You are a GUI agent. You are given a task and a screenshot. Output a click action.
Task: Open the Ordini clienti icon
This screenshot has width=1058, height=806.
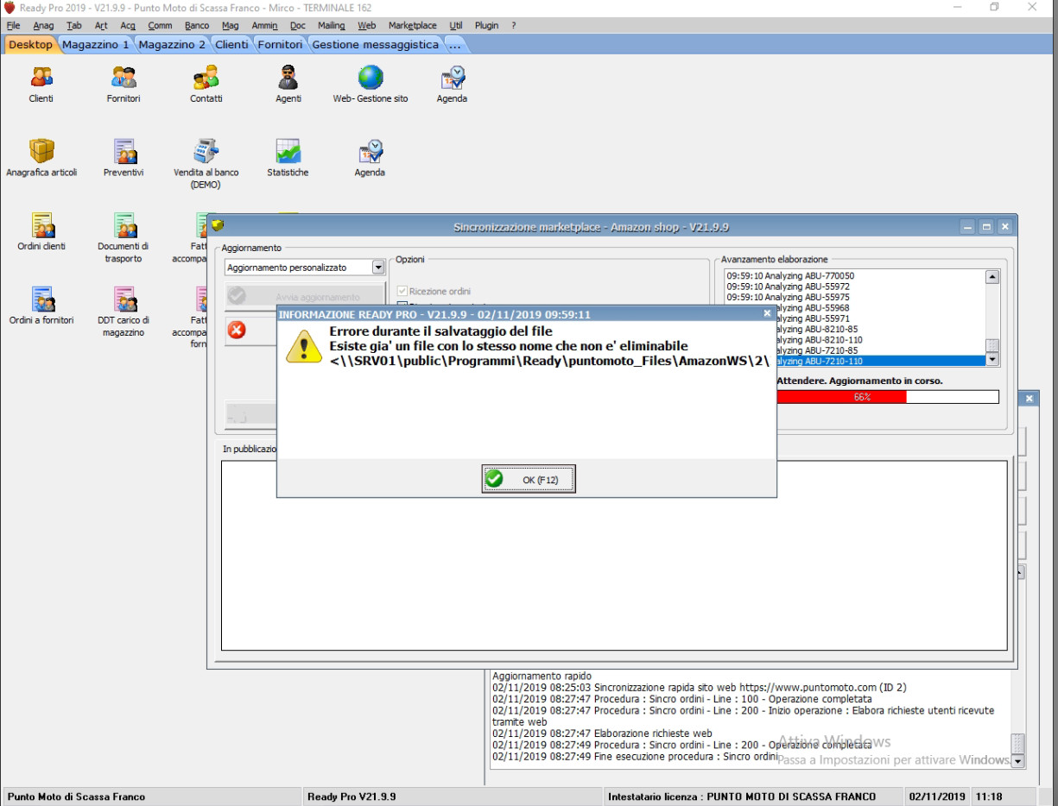click(x=41, y=225)
